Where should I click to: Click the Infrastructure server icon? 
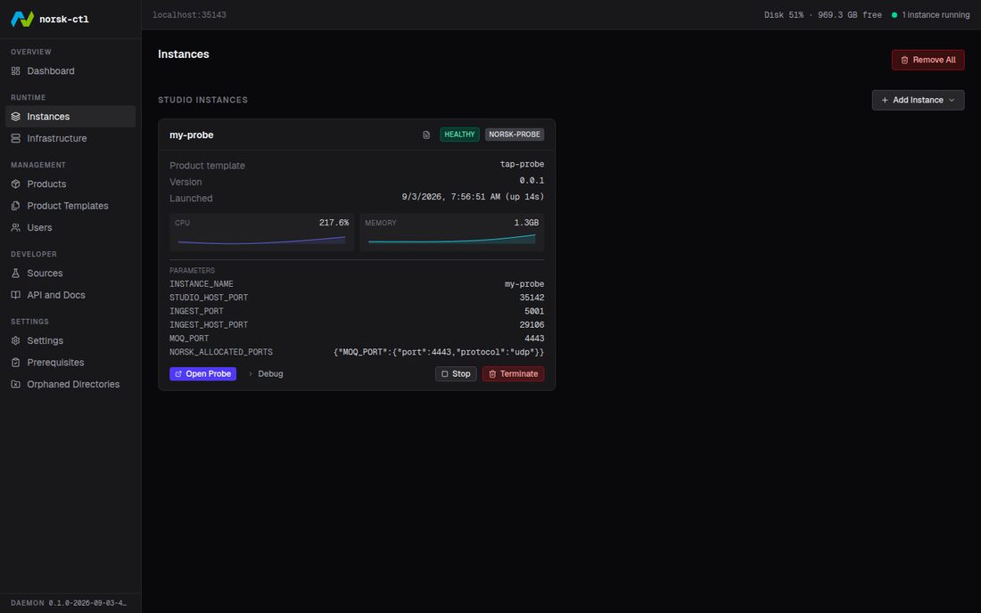point(16,139)
